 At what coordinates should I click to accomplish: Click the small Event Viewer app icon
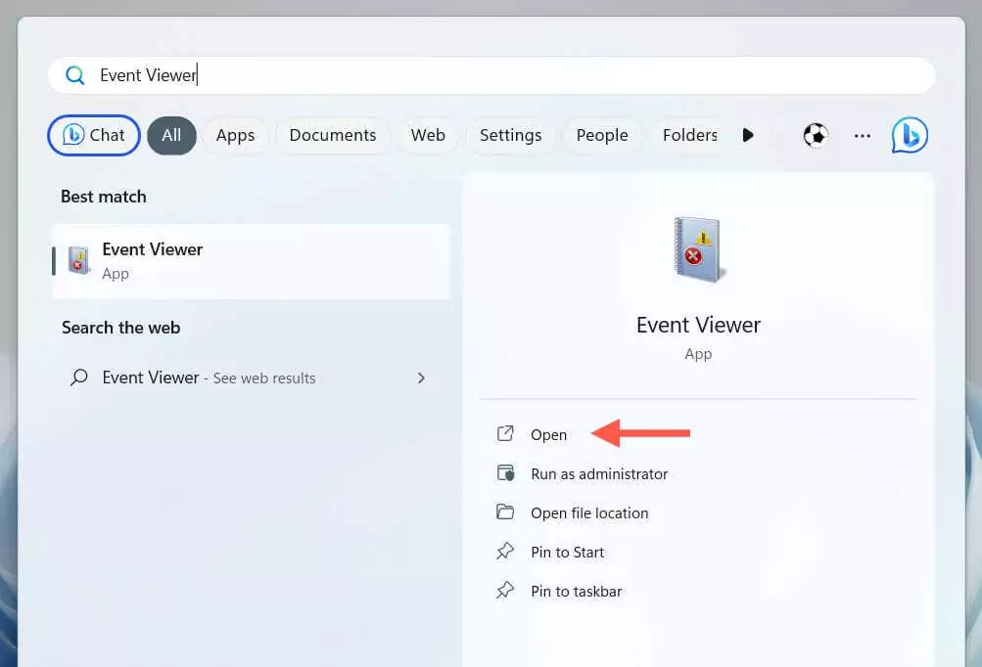tap(79, 260)
